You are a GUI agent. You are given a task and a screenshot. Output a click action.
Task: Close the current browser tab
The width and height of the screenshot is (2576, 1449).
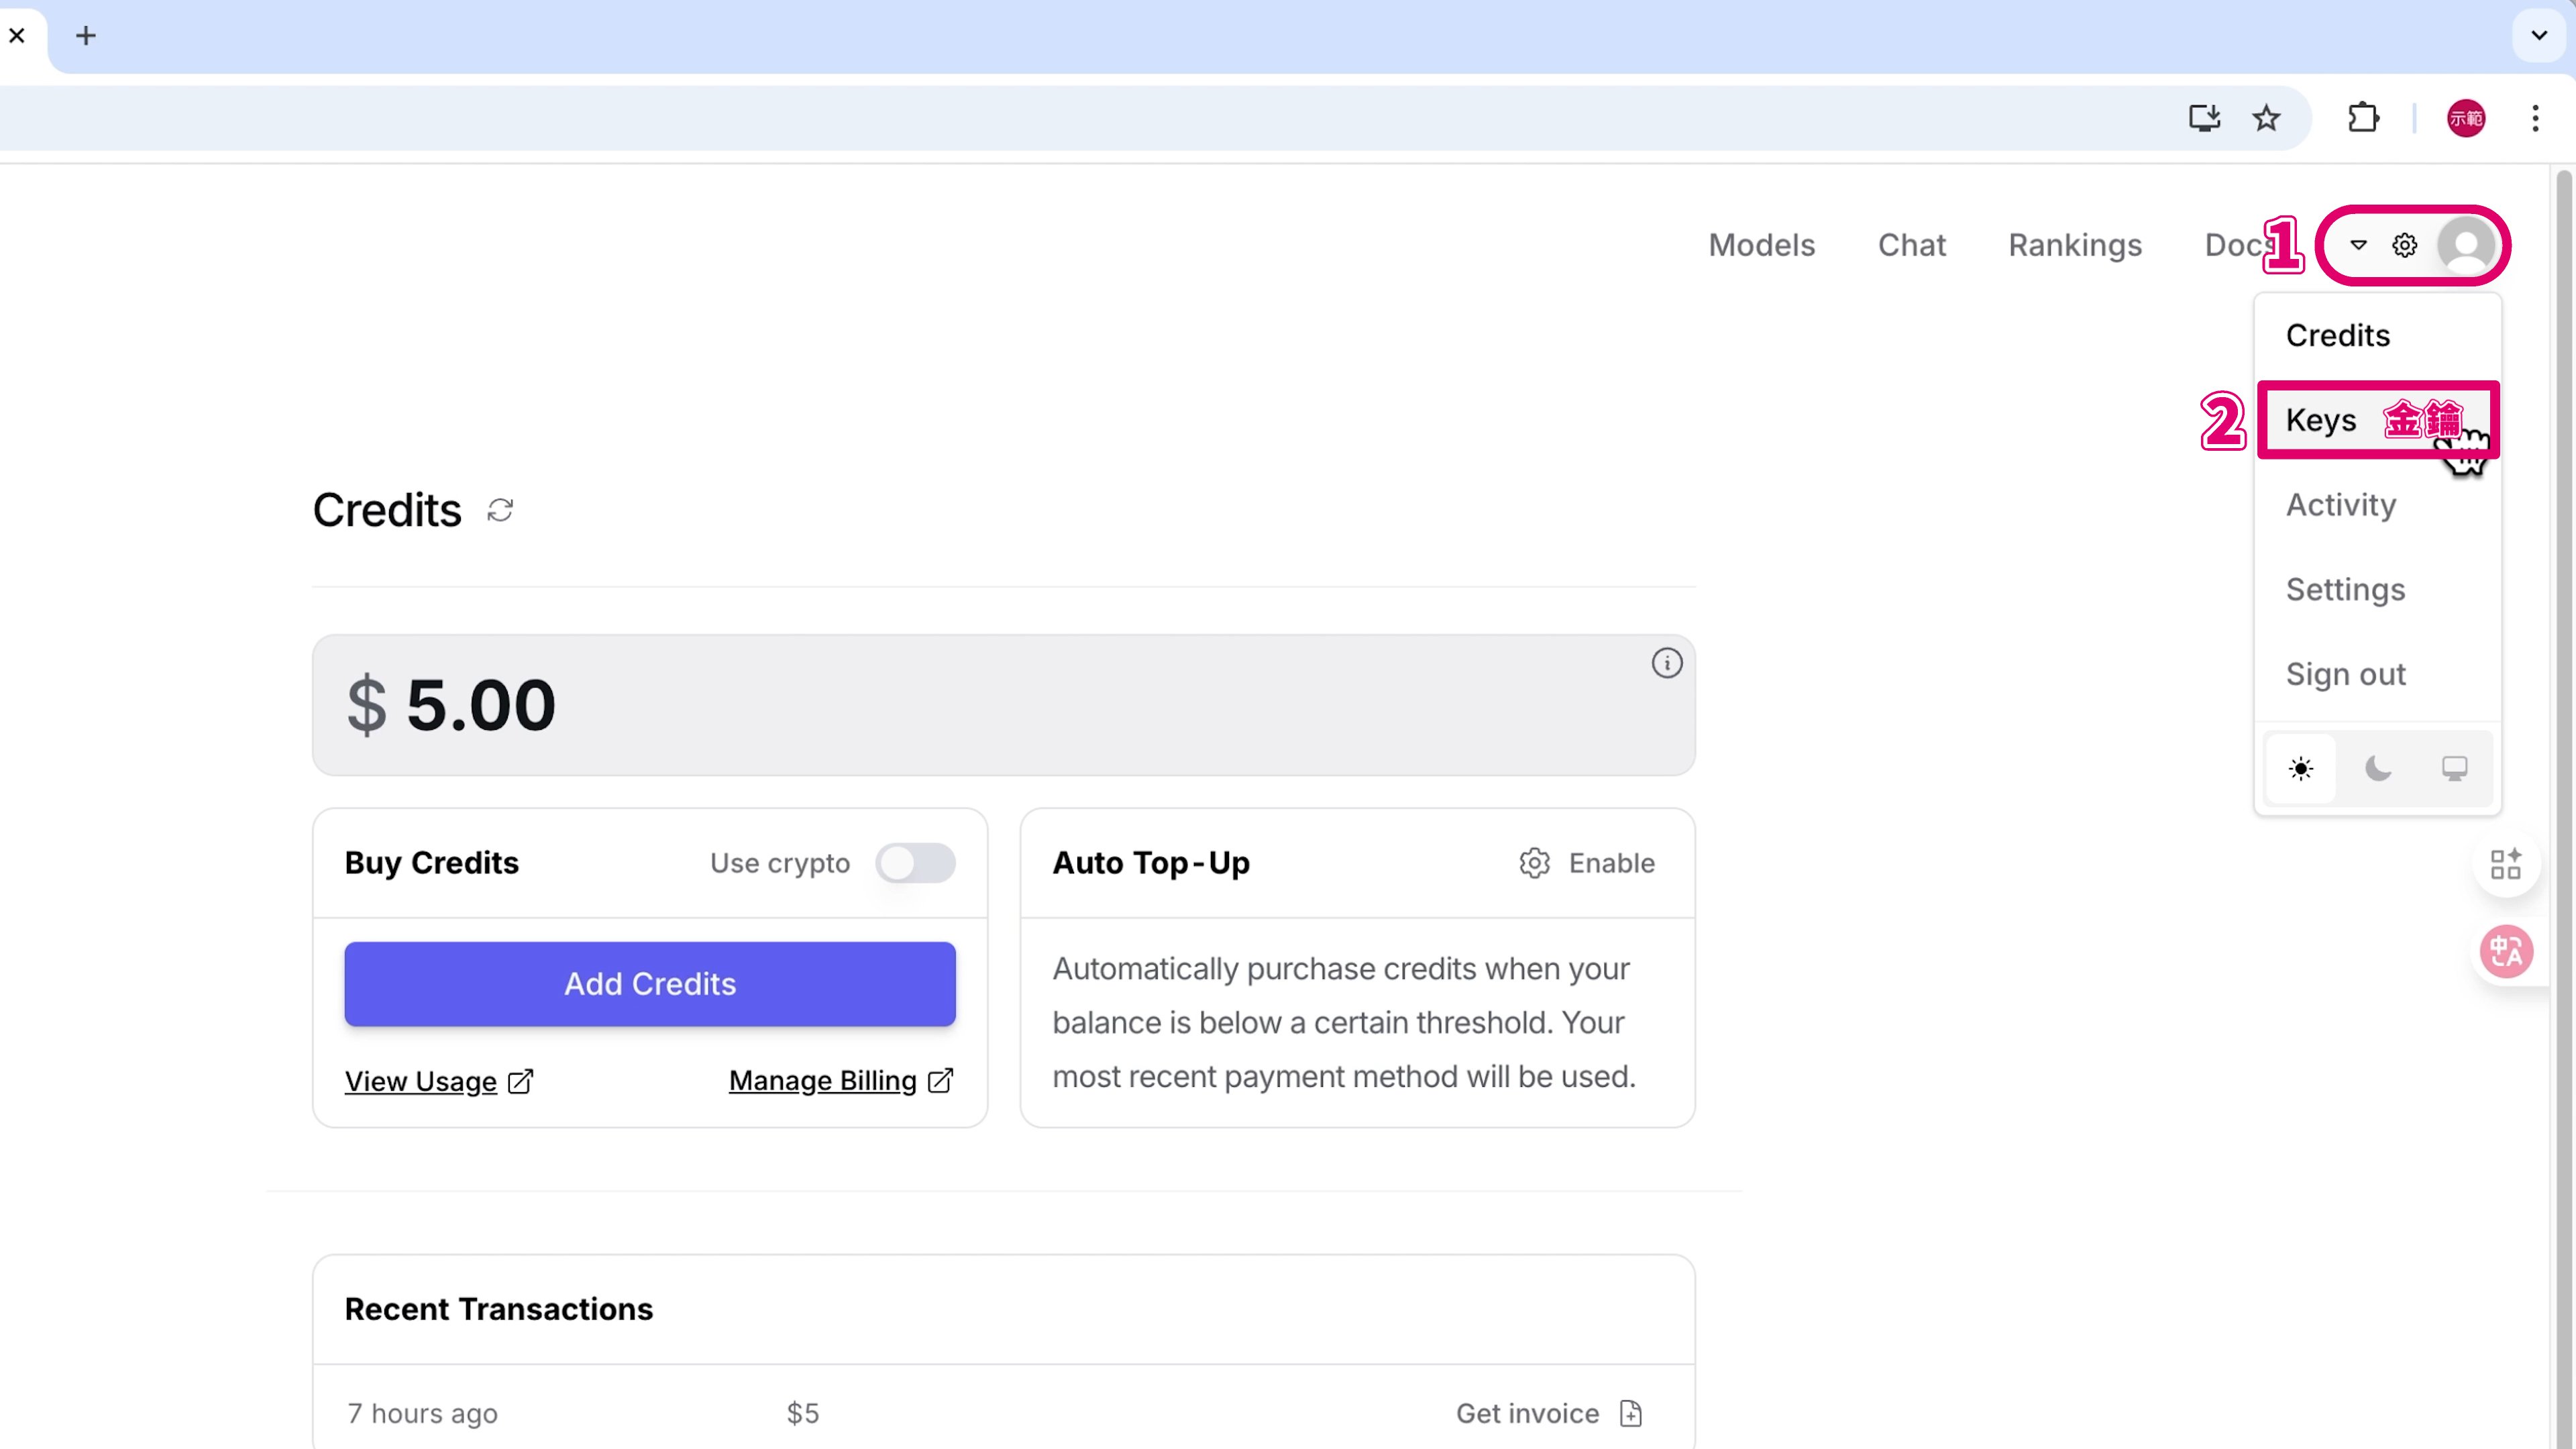click(17, 36)
